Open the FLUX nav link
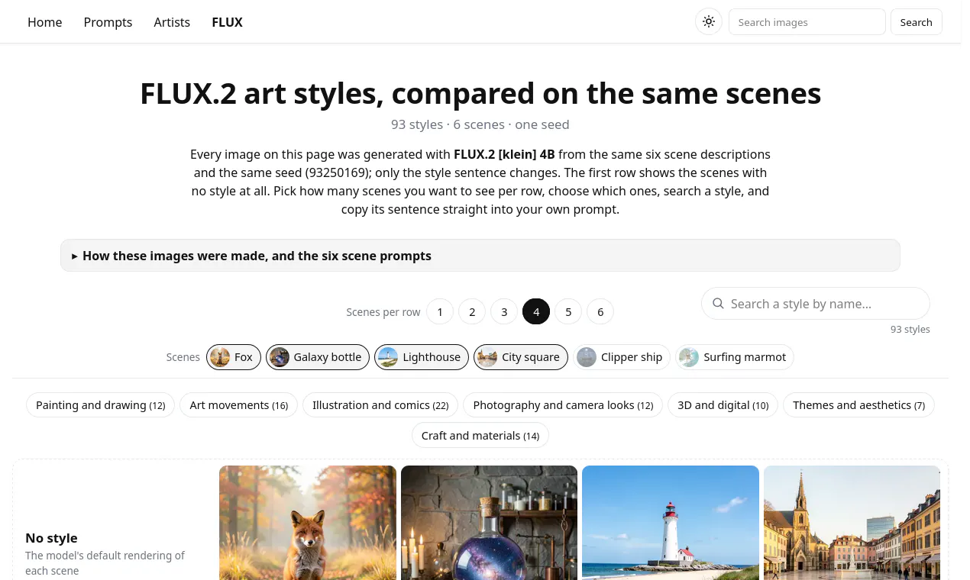Screen dimensions: 970x580 (x=227, y=22)
